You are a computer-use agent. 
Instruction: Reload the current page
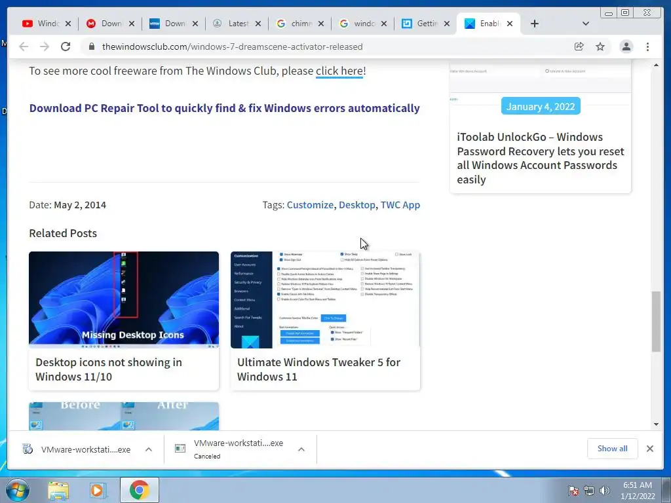[x=66, y=47]
